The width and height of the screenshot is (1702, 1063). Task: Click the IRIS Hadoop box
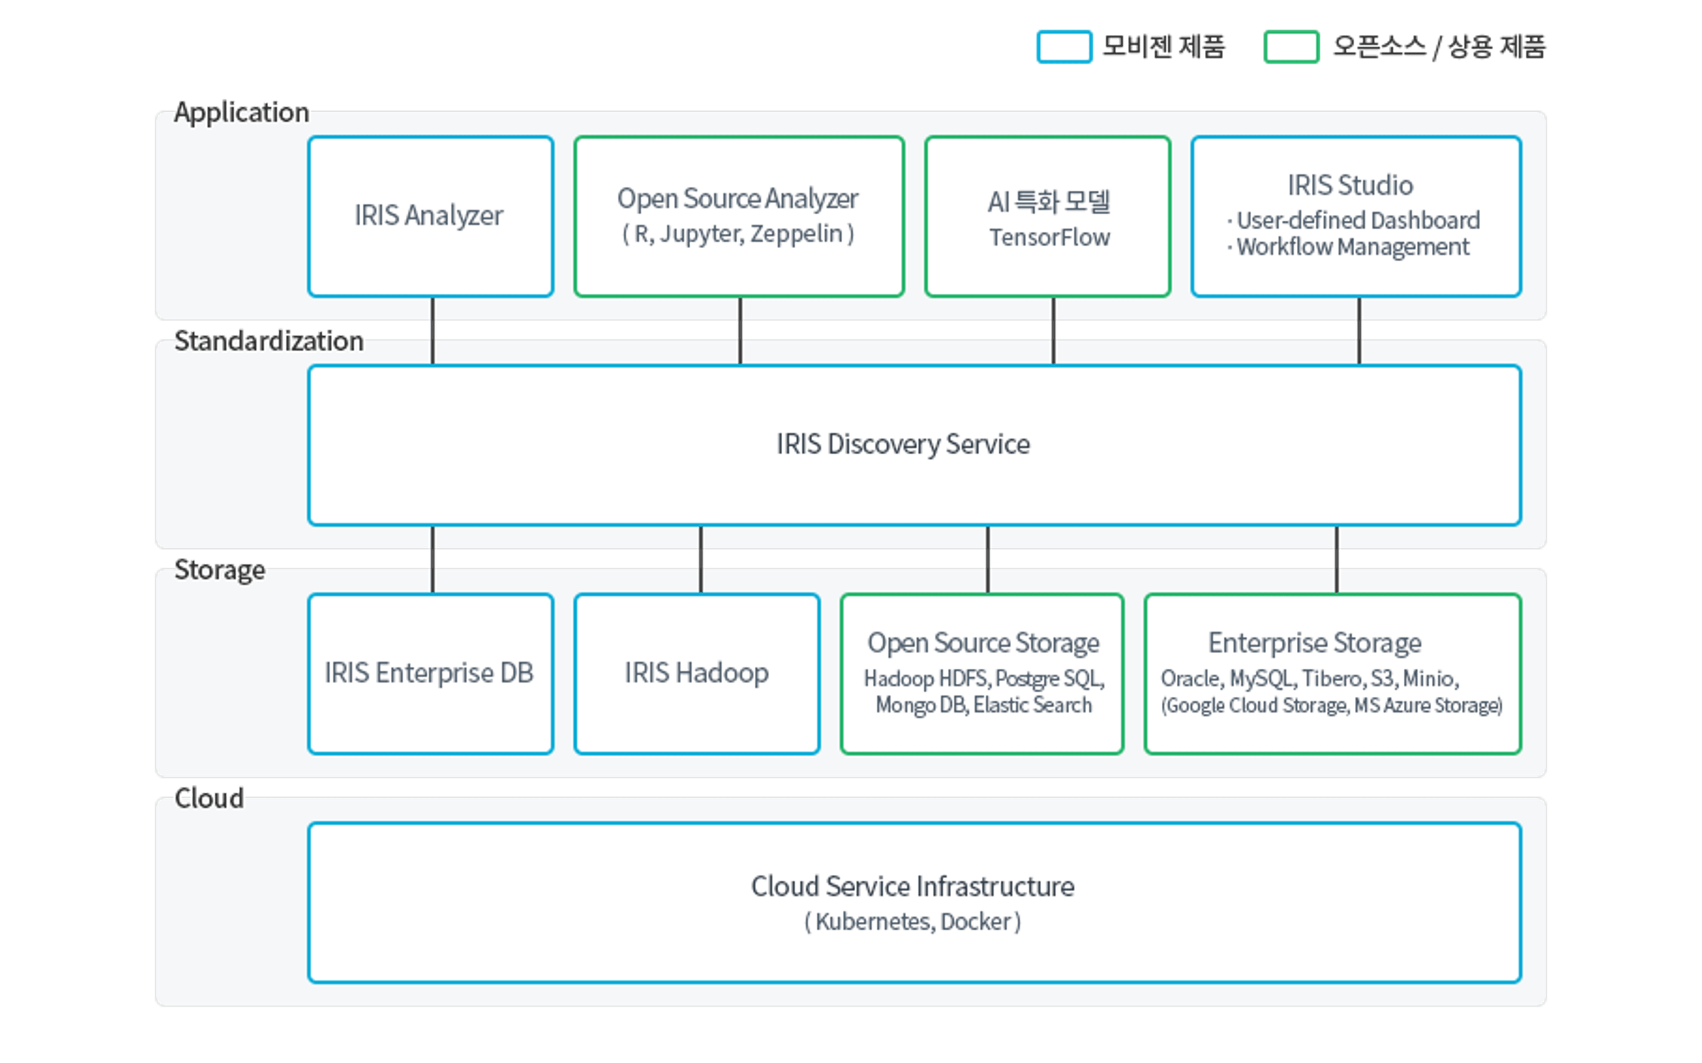point(696,673)
